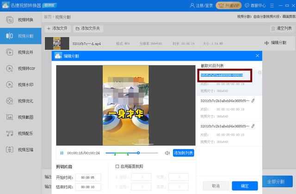Mute the preview with the speaker icon
This screenshot has height=194, width=296.
[167, 153]
